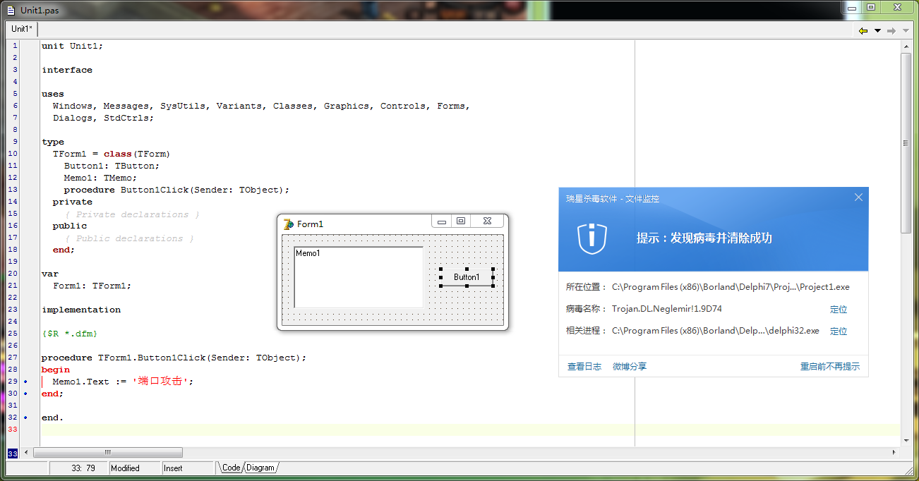Close the Form1 designer window
Image resolution: width=919 pixels, height=481 pixels.
click(x=488, y=221)
